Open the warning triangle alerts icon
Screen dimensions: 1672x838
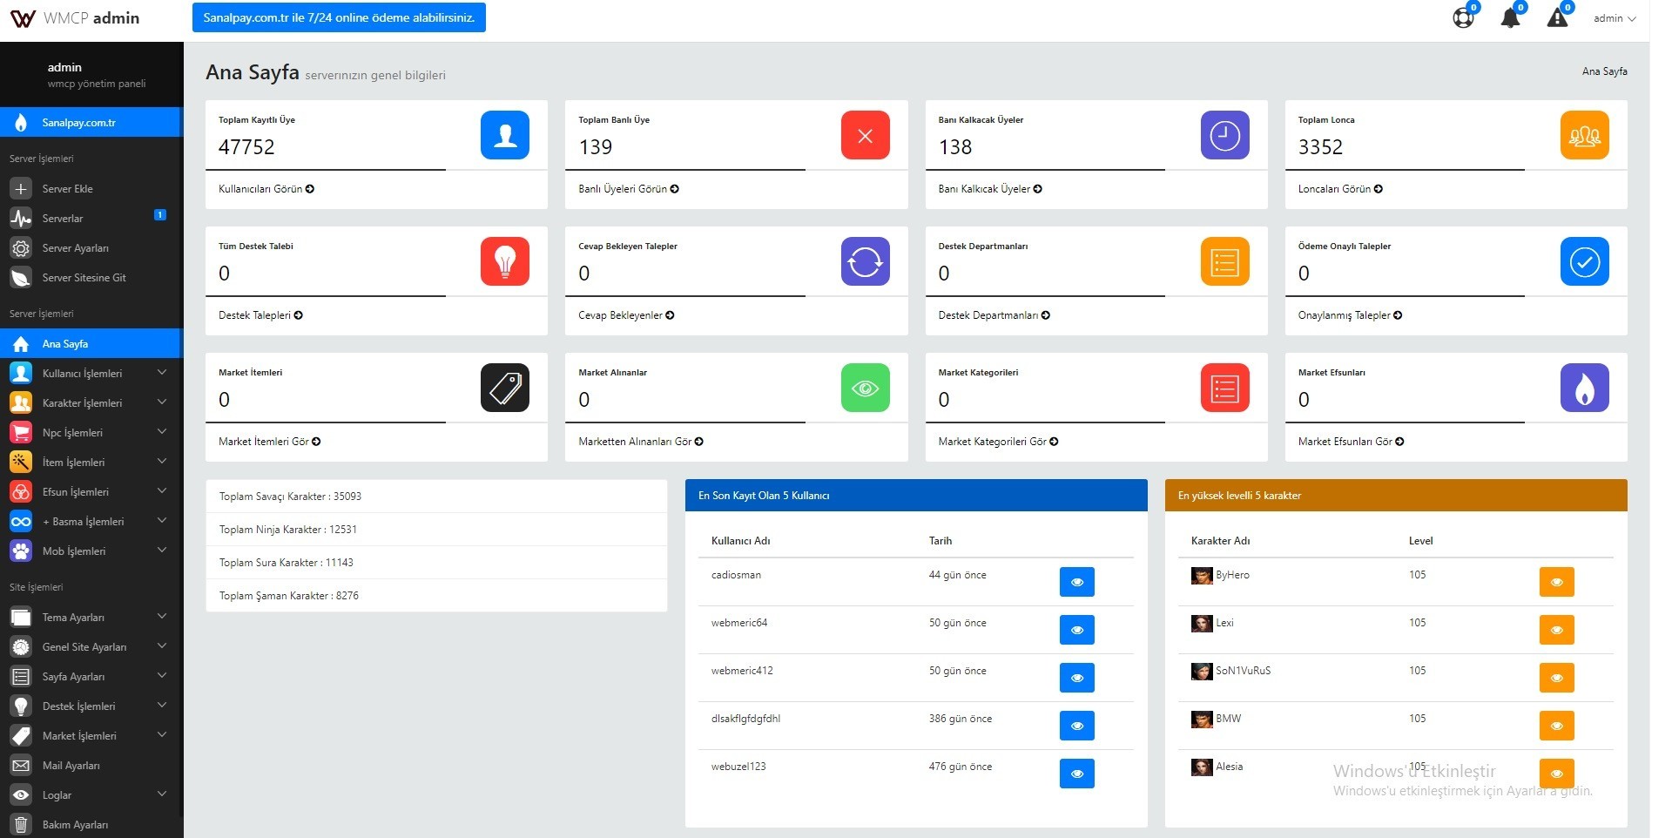[1557, 17]
